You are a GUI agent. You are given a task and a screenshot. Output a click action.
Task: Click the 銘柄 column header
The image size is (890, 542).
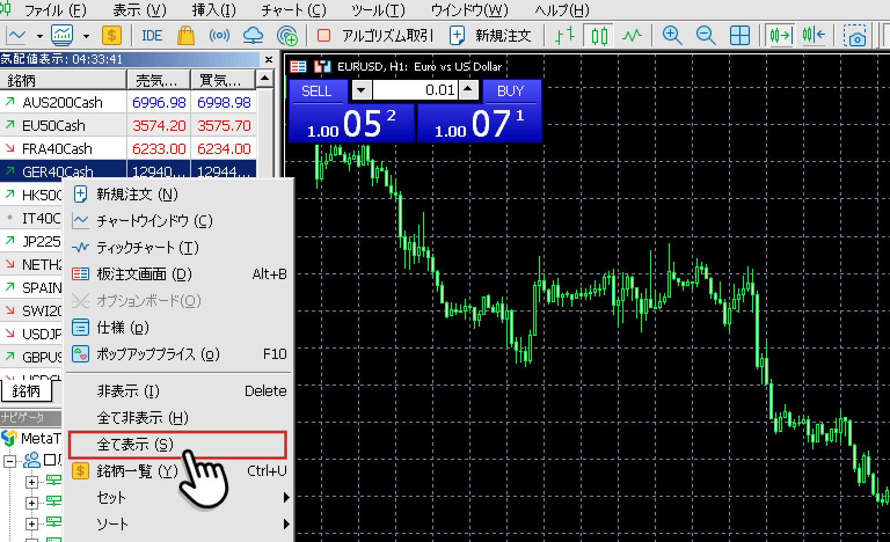[x=63, y=80]
